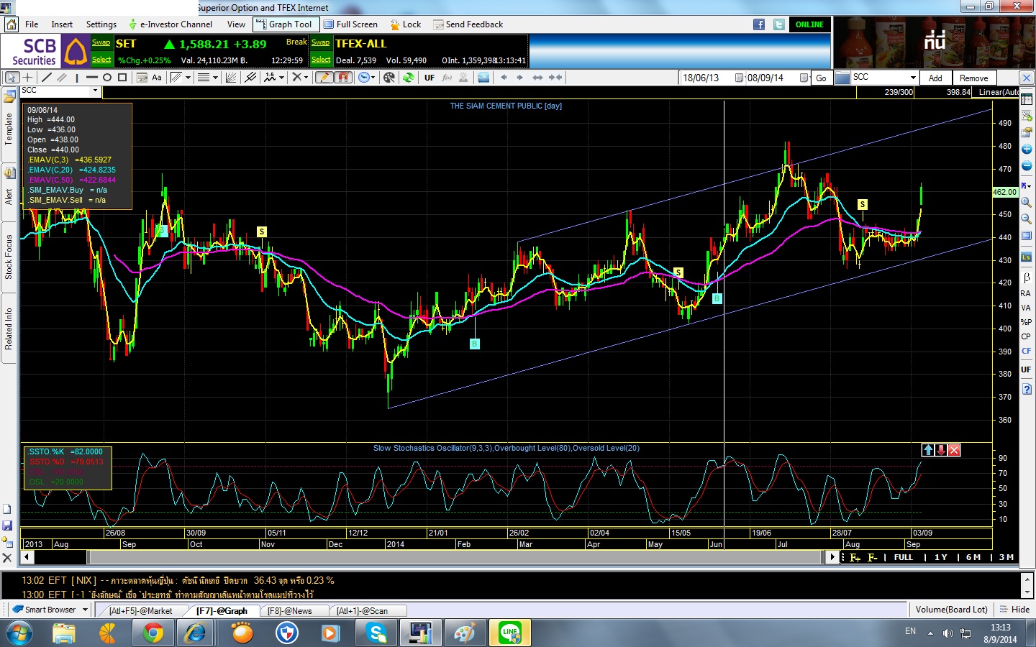Remove the Slow Stochastics indicator panel

click(x=954, y=450)
